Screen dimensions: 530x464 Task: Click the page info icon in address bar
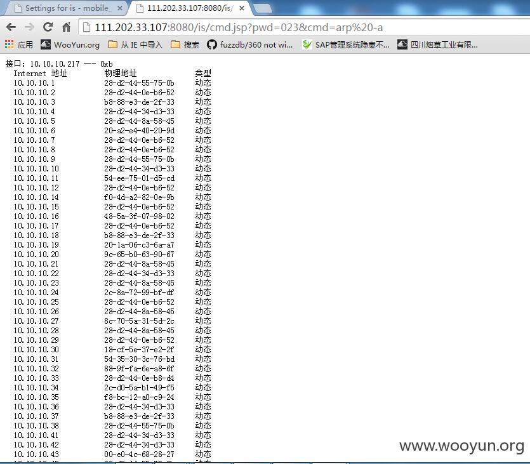click(x=86, y=27)
